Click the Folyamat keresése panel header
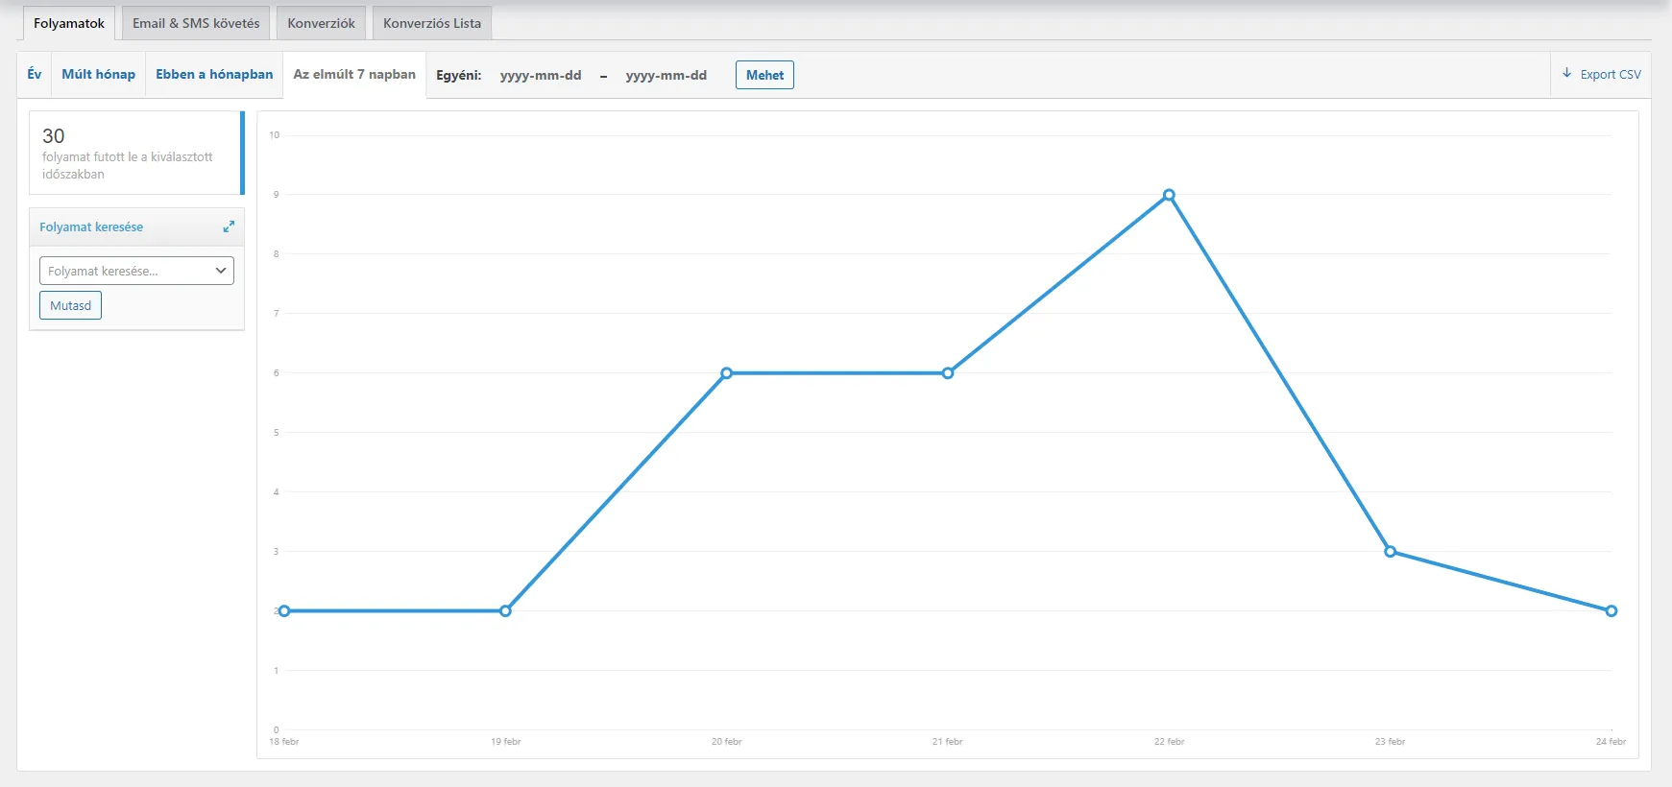The width and height of the screenshot is (1672, 787). (136, 227)
